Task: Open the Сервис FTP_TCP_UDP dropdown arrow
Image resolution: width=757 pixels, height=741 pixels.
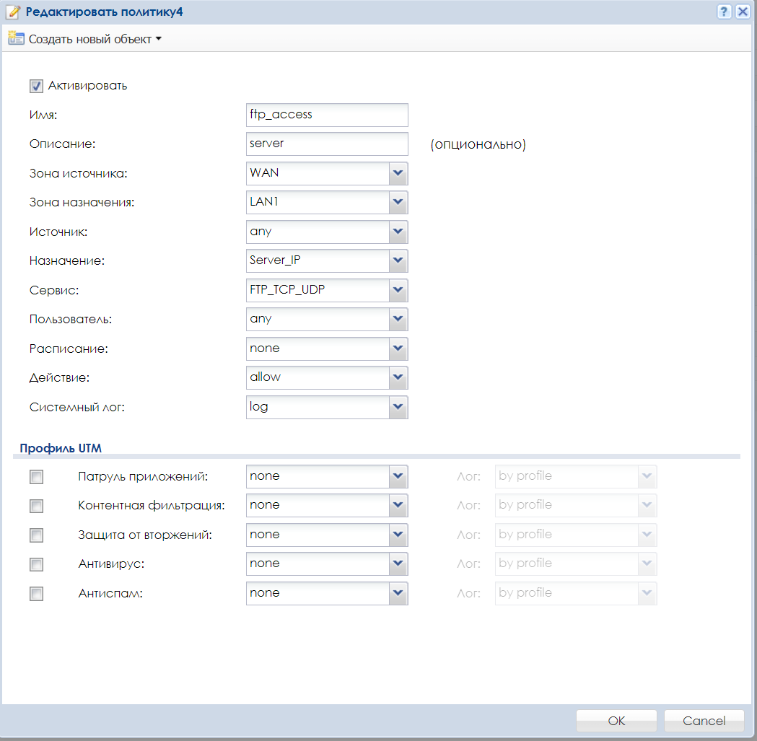Action: click(x=398, y=290)
